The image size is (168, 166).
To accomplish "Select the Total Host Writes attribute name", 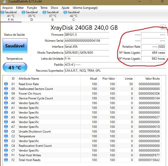I will [30, 155].
